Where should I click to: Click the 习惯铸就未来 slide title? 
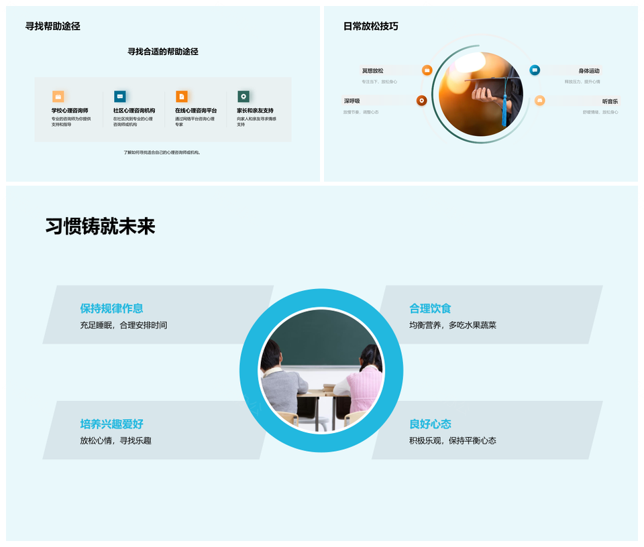pos(101,227)
